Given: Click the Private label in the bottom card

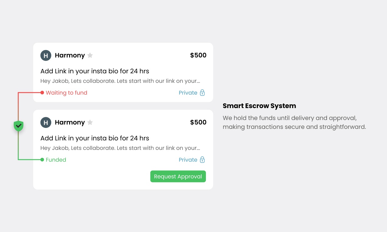Looking at the screenshot, I should tap(188, 160).
